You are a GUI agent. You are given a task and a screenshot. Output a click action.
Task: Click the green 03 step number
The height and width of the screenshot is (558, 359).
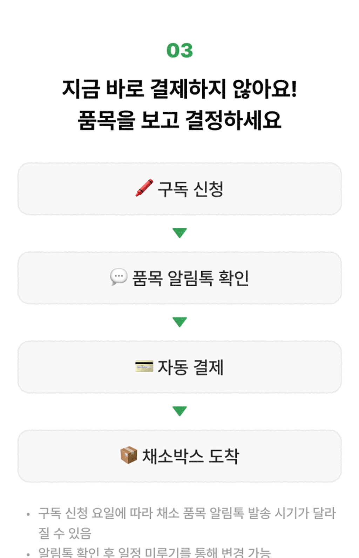(x=179, y=51)
